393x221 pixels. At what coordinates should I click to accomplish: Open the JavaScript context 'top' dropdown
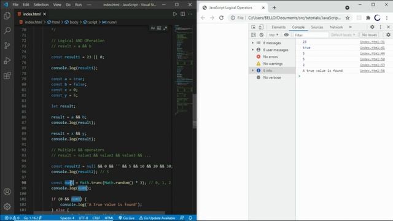point(273,35)
